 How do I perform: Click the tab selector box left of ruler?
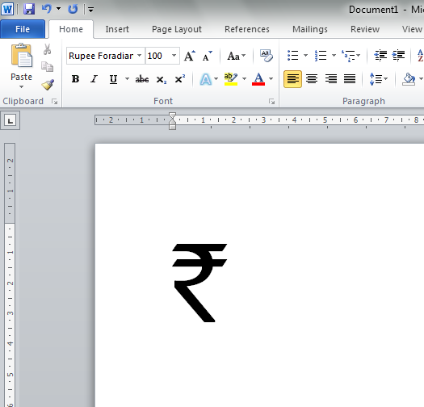[10, 120]
